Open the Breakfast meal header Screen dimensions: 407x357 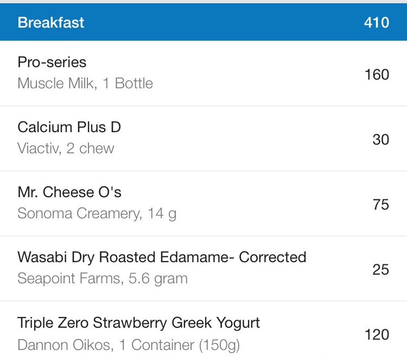click(x=203, y=22)
